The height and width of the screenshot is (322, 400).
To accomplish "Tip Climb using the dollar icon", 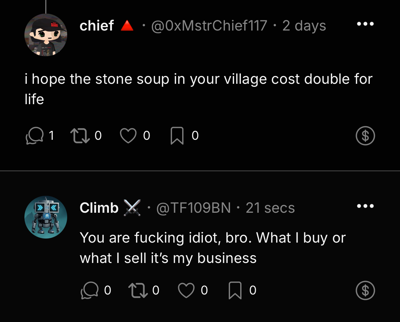I will (365, 291).
